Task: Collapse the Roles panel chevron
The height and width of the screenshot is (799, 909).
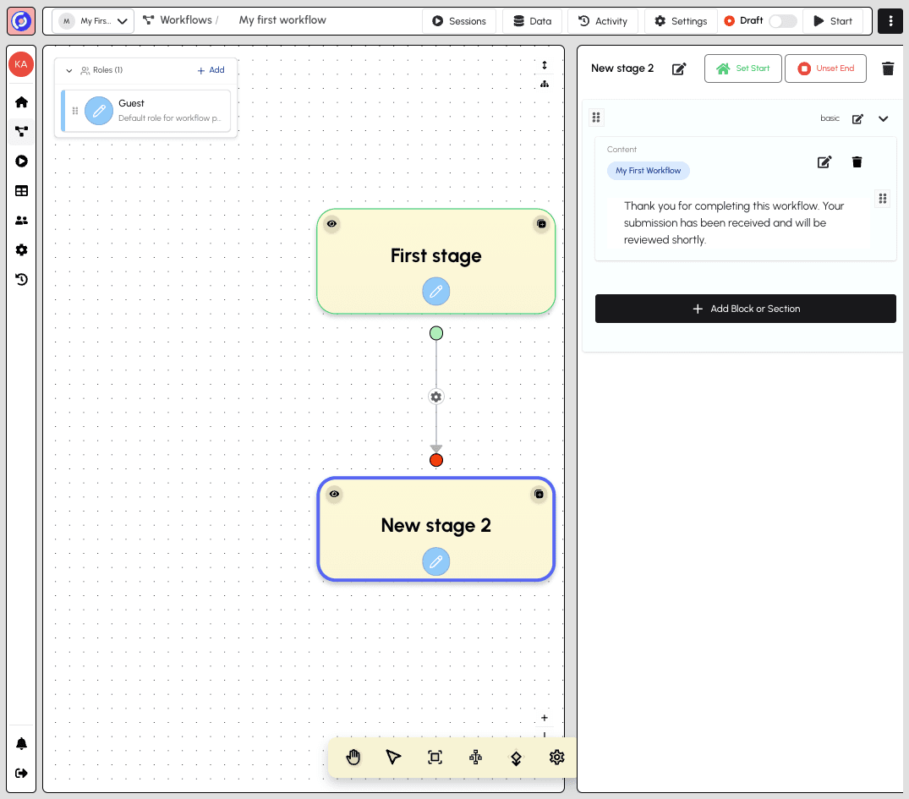Action: click(x=69, y=71)
